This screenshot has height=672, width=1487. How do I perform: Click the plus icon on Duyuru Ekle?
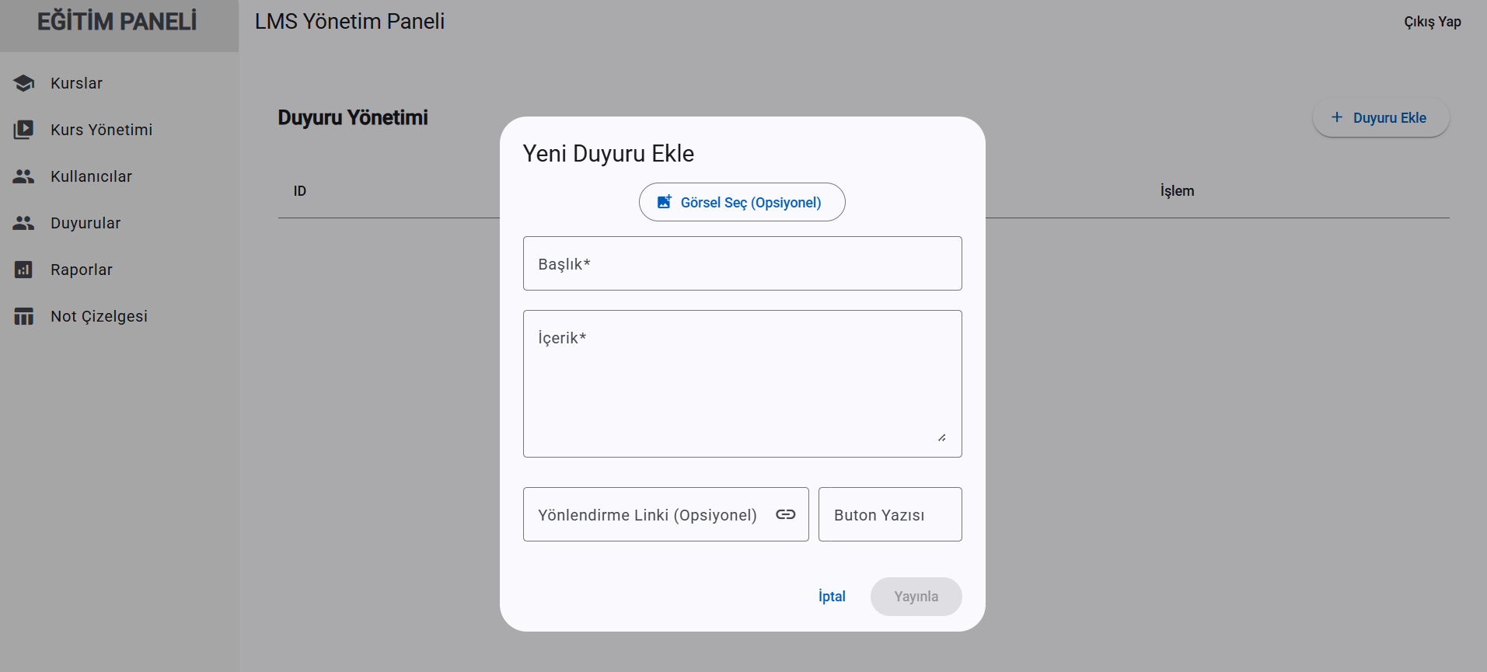coord(1337,117)
